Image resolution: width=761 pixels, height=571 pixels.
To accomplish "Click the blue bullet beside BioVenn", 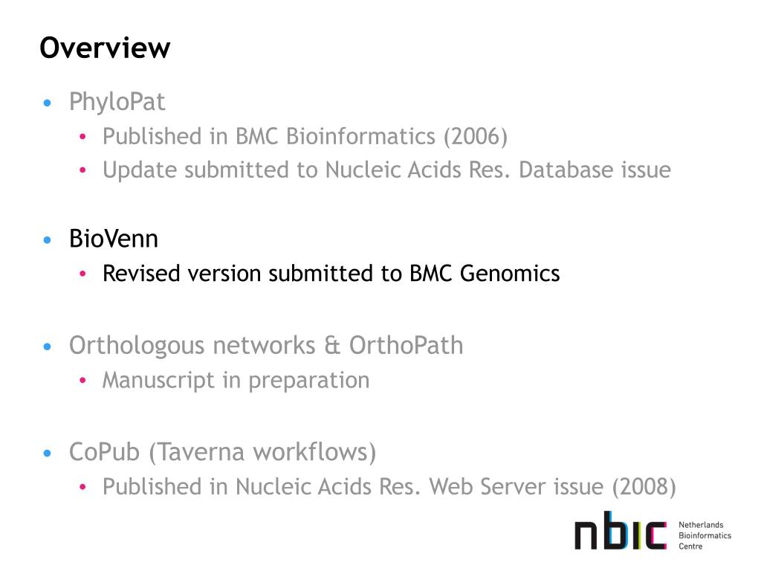I will [x=47, y=240].
